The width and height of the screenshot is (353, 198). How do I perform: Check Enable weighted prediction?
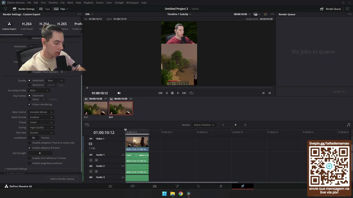point(29,163)
